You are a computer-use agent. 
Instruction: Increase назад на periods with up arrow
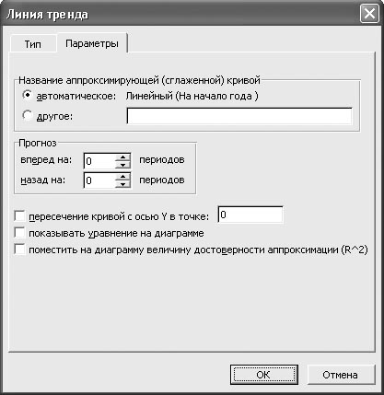pos(123,177)
